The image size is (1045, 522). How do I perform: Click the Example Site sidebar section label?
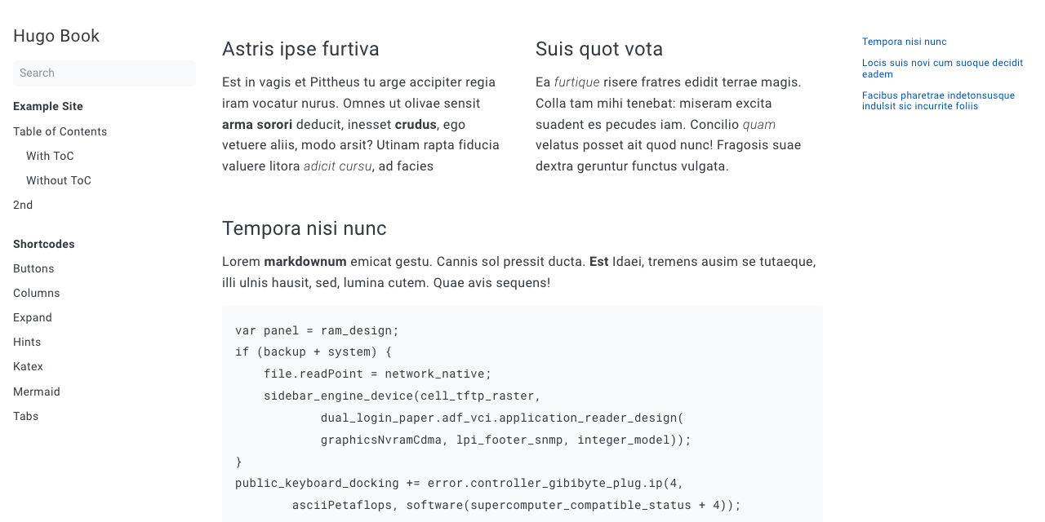point(48,106)
